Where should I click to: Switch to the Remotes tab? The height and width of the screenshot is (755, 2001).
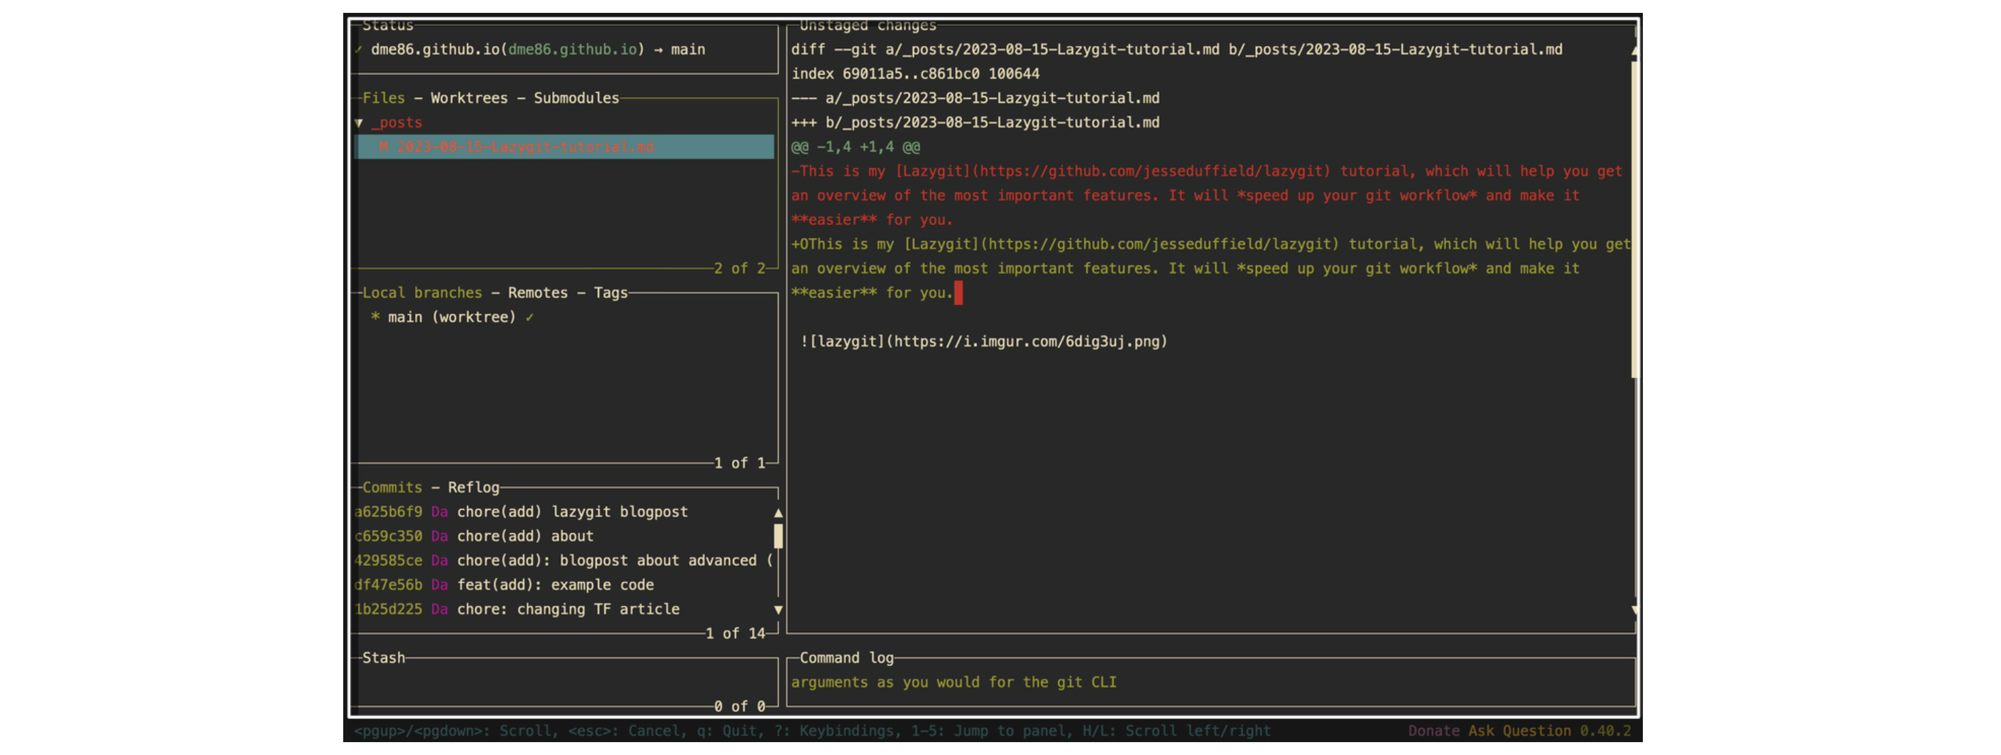click(537, 293)
